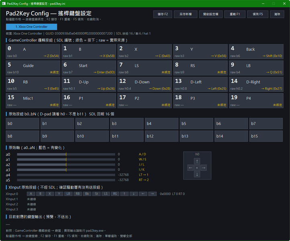Click the a4 trigger axis bar
Image resolution: width=290 pixels, height=241 pixels.
[66, 175]
